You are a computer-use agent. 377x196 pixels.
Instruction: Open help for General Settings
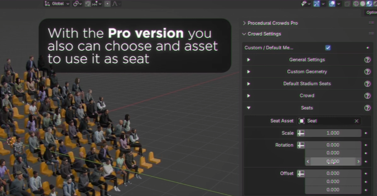click(x=367, y=60)
